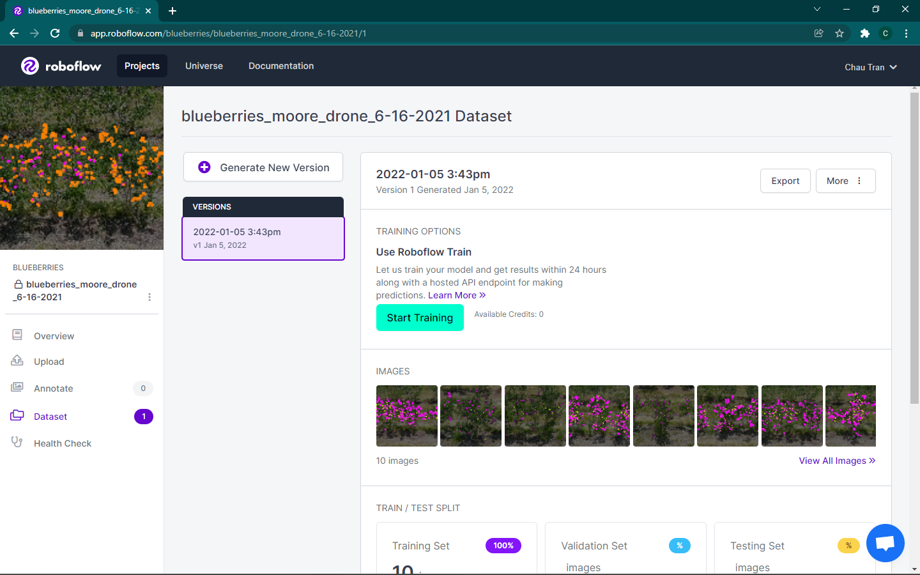This screenshot has height=575, width=920.
Task: Open the Health Check page
Action: pos(62,443)
